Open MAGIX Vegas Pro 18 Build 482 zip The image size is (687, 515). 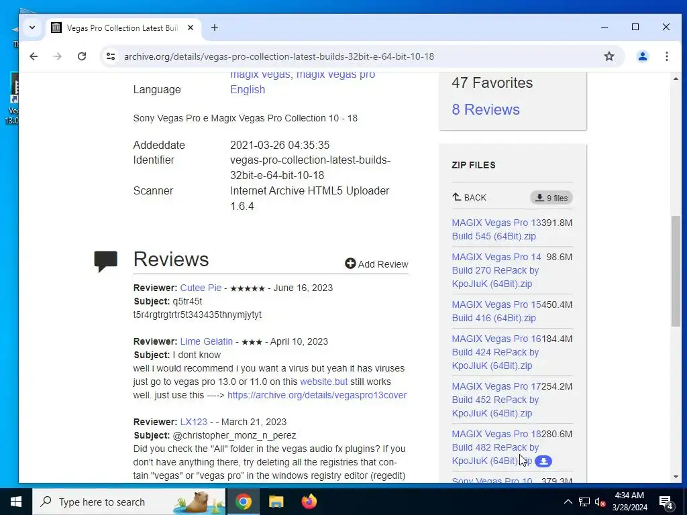(496, 447)
